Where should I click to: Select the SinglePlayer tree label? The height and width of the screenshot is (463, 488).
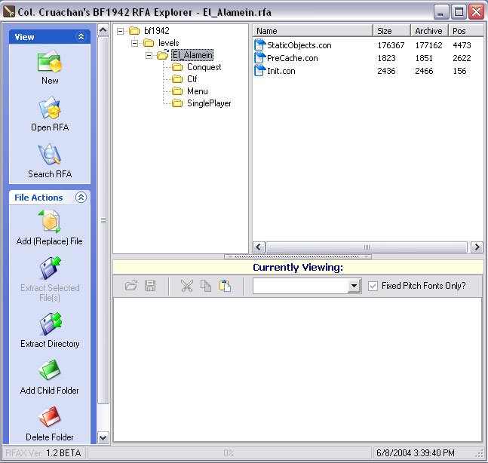tap(209, 103)
